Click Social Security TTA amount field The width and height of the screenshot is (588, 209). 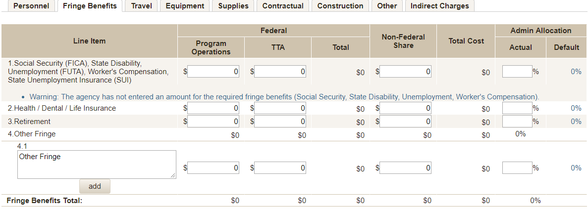pos(280,72)
